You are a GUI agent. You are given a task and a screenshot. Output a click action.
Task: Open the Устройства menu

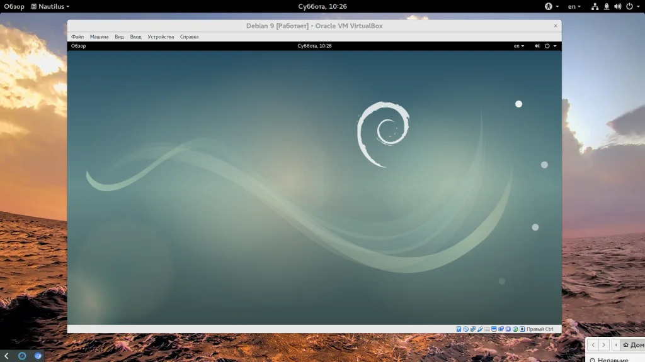(x=161, y=36)
